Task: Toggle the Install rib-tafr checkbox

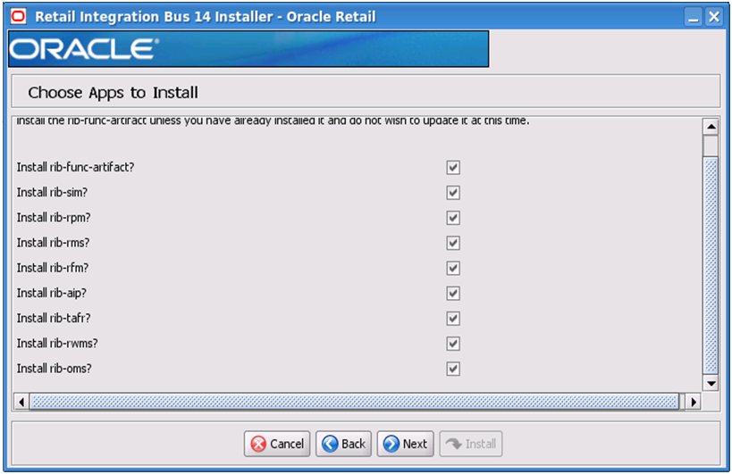Action: pos(453,319)
